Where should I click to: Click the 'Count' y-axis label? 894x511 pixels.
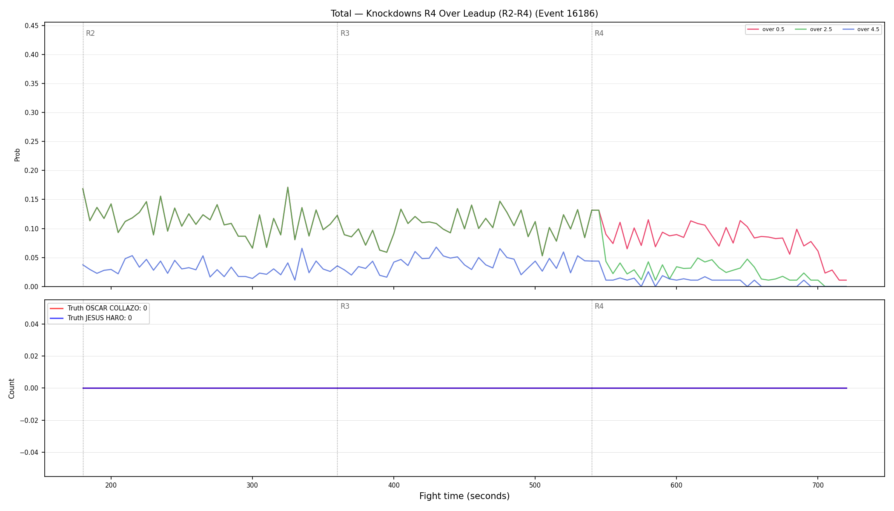click(11, 388)
